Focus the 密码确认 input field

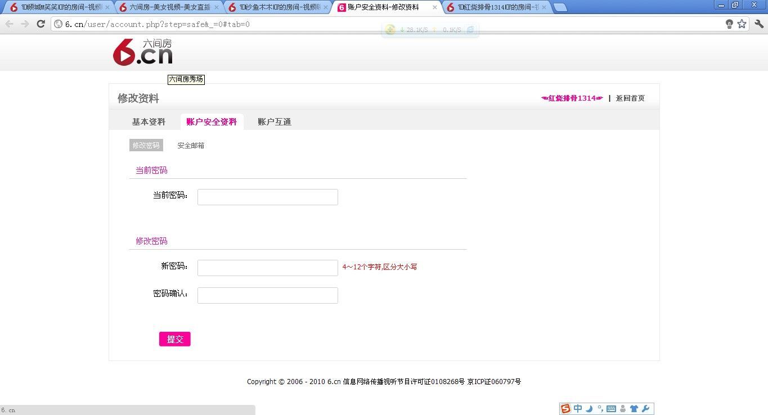tap(268, 295)
